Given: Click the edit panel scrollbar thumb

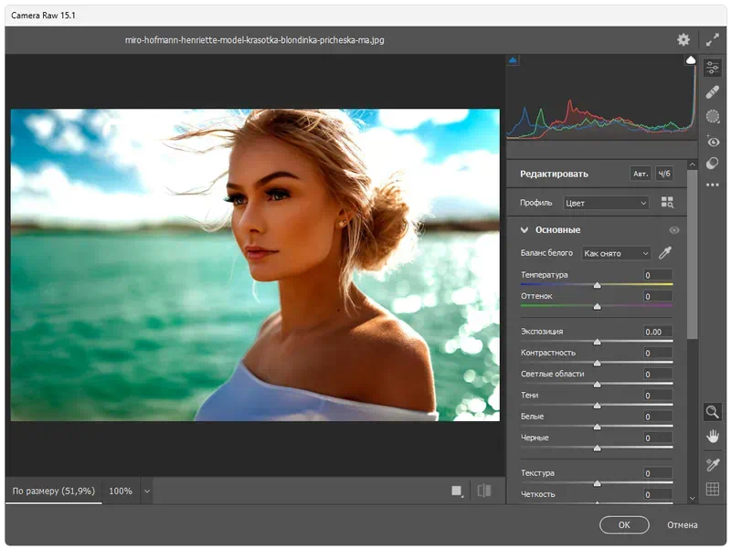Looking at the screenshot, I should pyautogui.click(x=693, y=255).
